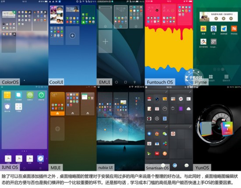Skip to previous track in Flyme music widget
This screenshot has height=188, width=241.
click(x=216, y=18)
